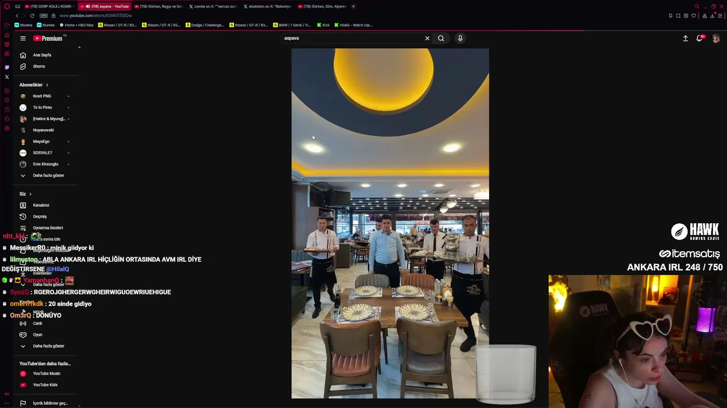Open the Siz section heading
The width and height of the screenshot is (727, 408).
[26, 194]
